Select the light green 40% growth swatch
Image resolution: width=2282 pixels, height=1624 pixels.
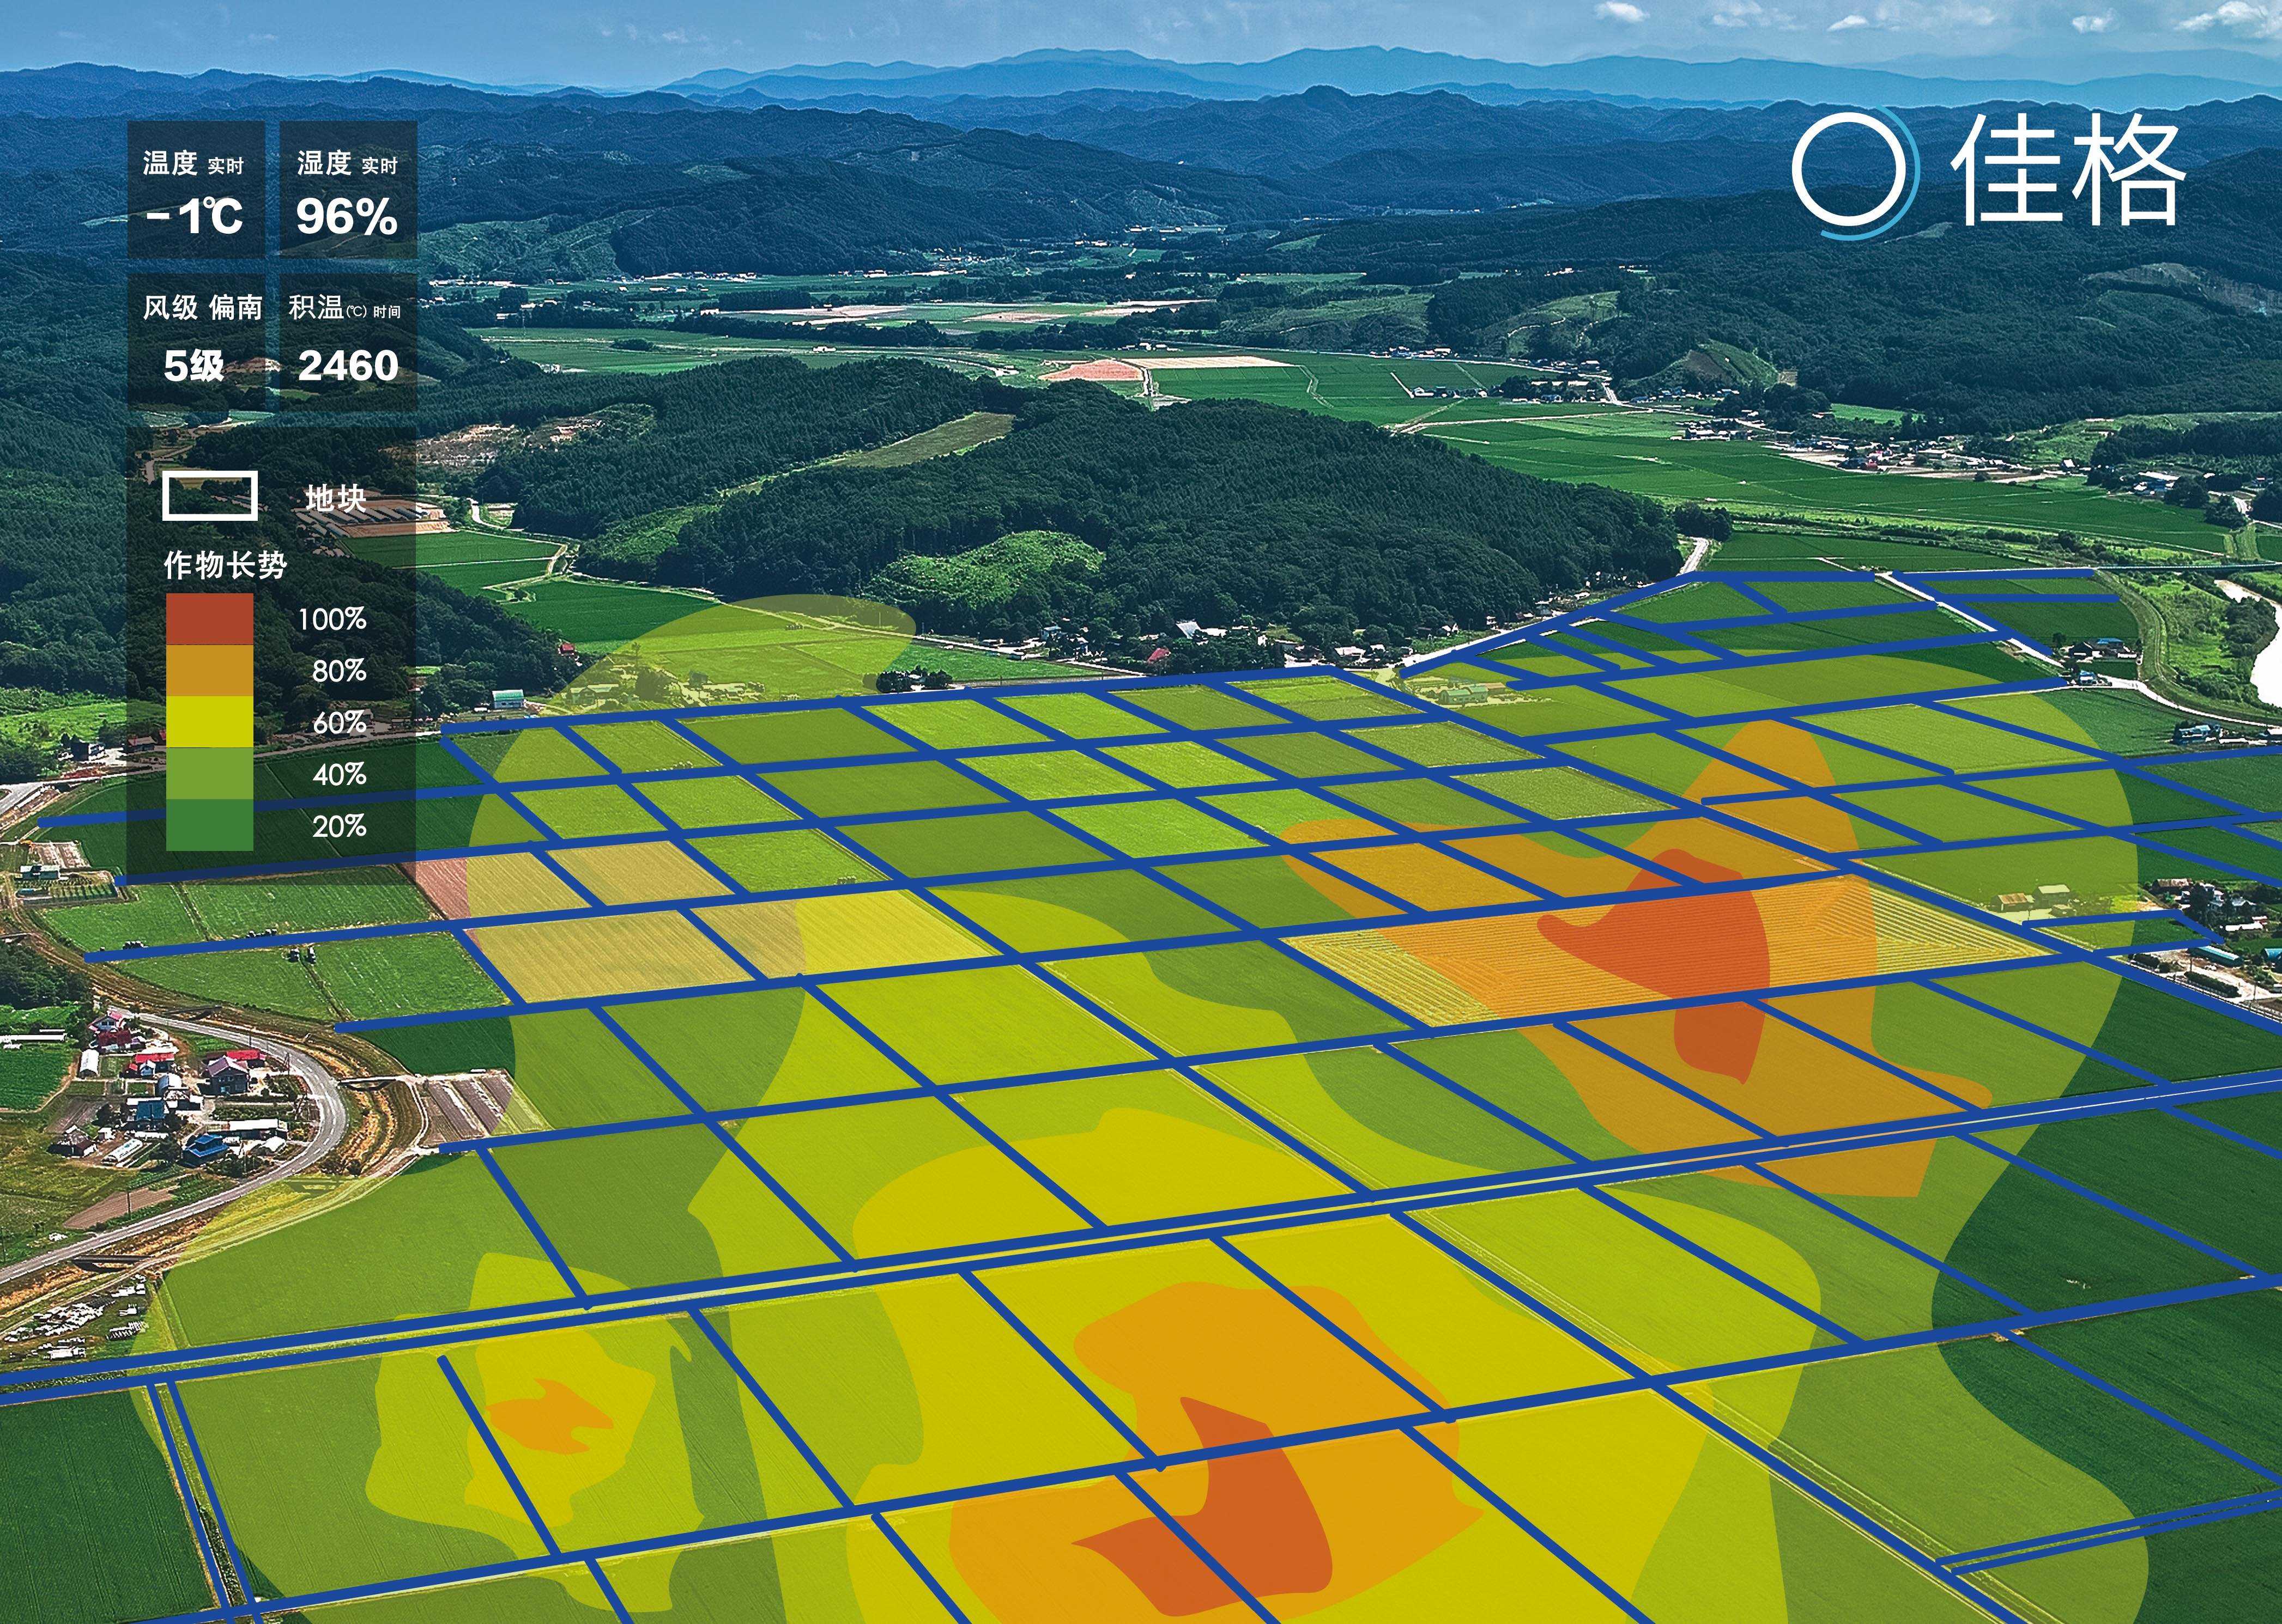(x=209, y=774)
